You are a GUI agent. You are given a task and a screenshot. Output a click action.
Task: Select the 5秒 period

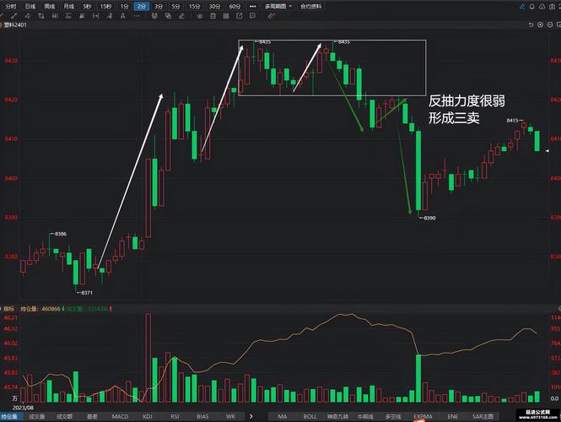tap(87, 7)
